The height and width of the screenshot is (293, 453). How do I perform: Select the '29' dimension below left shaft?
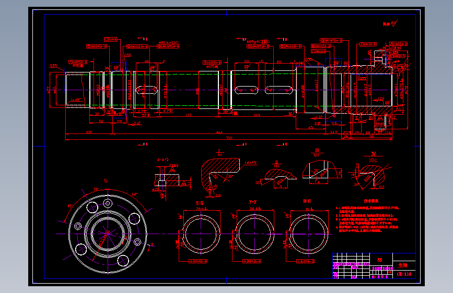[x=119, y=121]
